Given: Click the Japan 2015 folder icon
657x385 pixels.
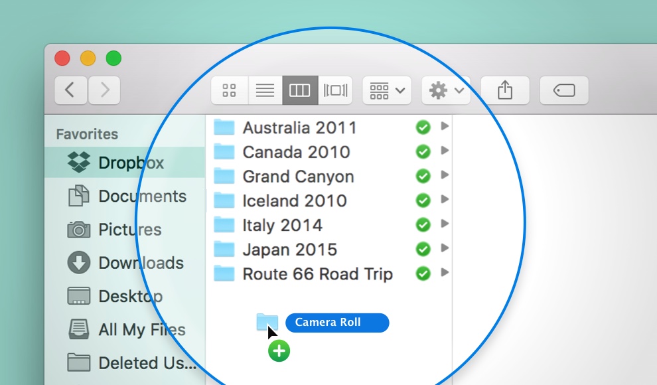Looking at the screenshot, I should pos(224,250).
